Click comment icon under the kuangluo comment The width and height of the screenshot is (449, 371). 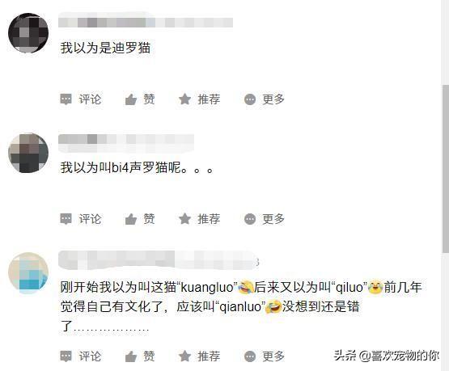66,356
